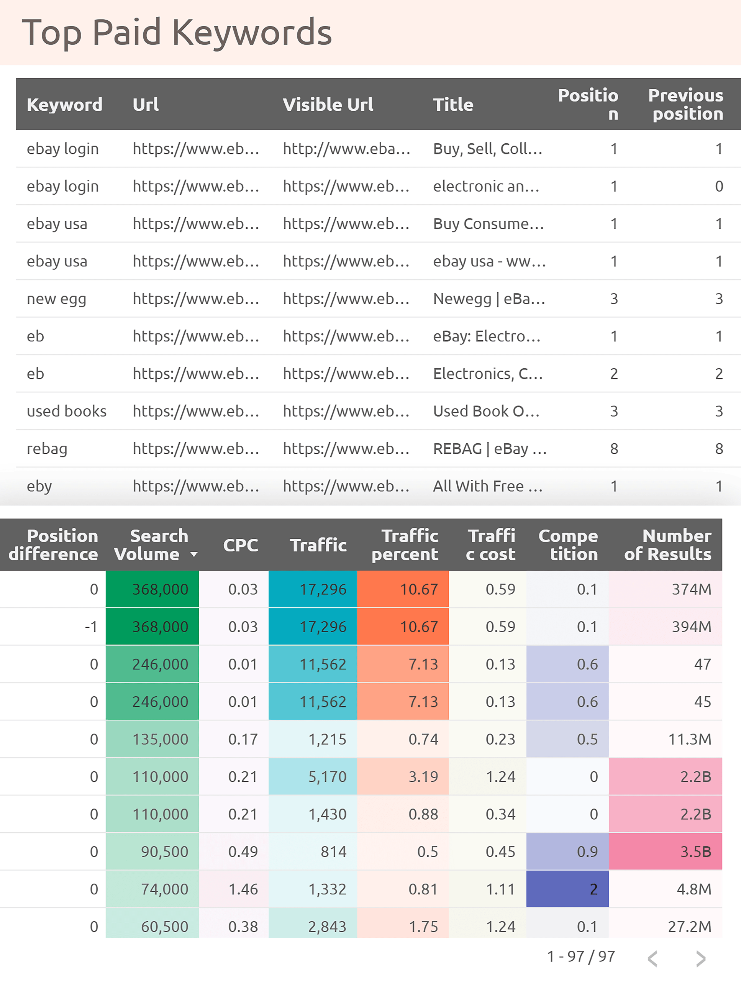This screenshot has height=981, width=741.
Task: Click the REBAG | eBay title link
Action: (488, 448)
